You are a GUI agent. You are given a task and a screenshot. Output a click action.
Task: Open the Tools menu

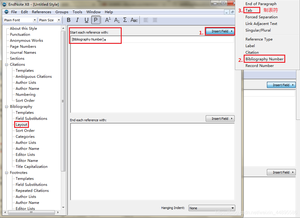point(77,12)
